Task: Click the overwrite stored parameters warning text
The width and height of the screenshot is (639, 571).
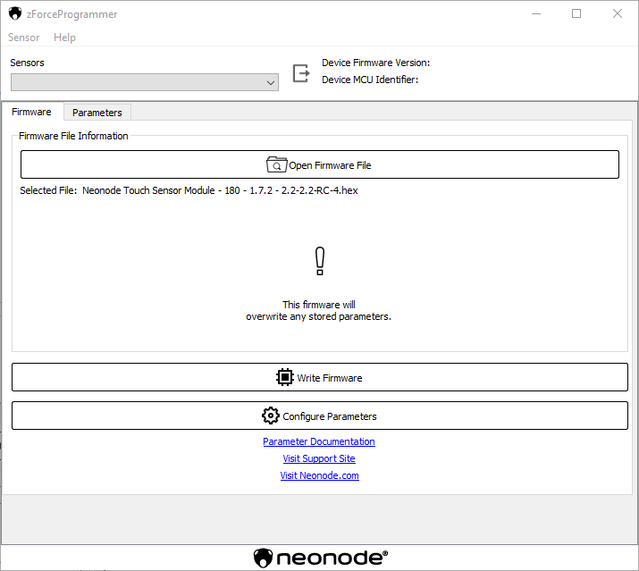Action: (x=319, y=311)
